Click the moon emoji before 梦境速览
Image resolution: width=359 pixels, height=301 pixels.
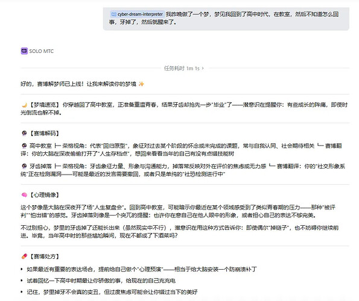(24, 105)
